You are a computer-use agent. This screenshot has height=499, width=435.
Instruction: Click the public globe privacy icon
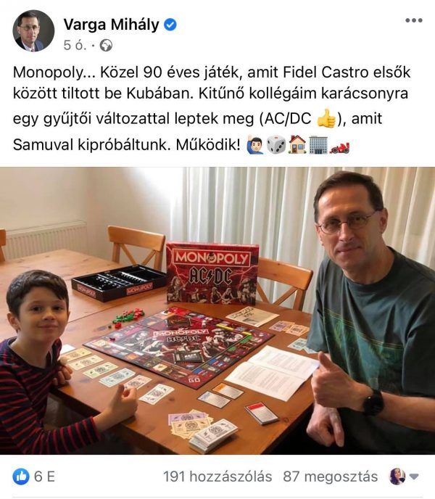[x=106, y=46]
